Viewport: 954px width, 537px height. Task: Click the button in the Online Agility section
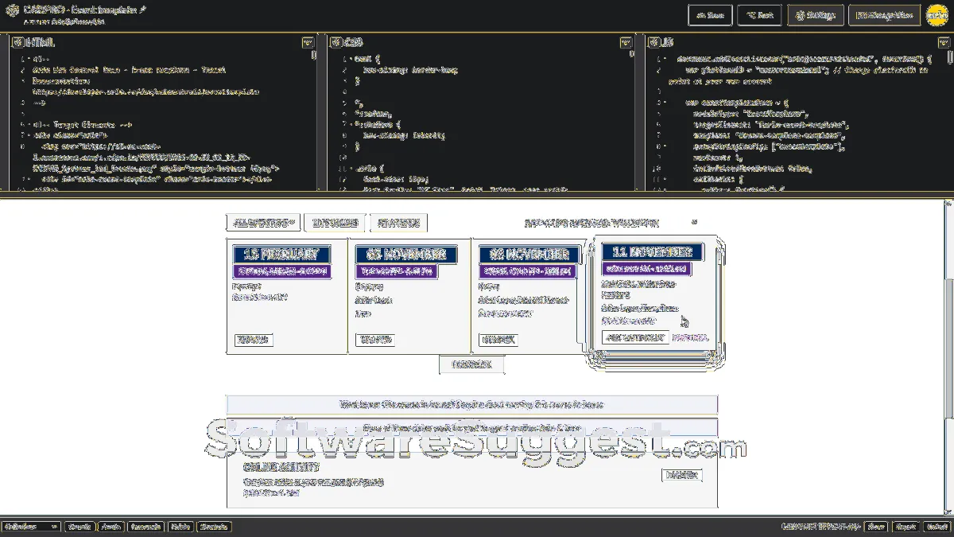pyautogui.click(x=682, y=475)
